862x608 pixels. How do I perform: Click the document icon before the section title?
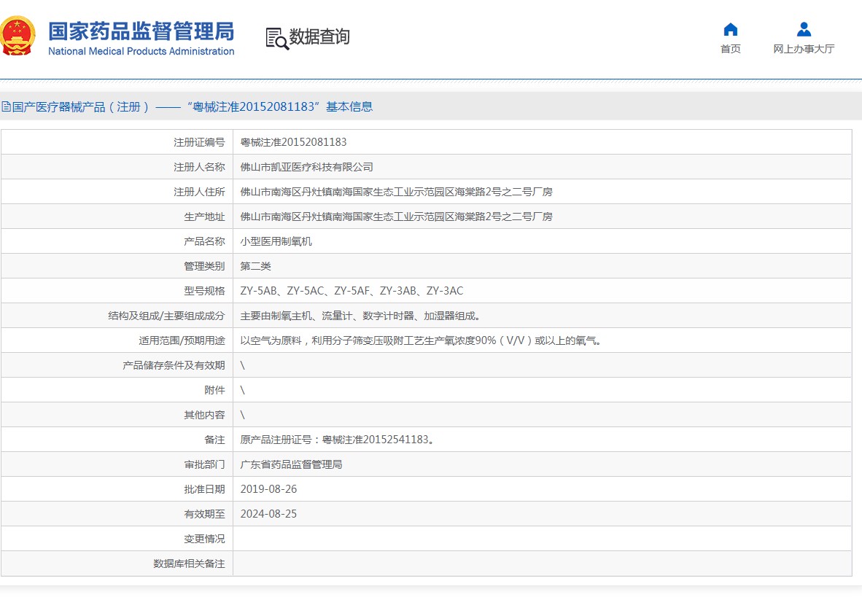(x=6, y=107)
